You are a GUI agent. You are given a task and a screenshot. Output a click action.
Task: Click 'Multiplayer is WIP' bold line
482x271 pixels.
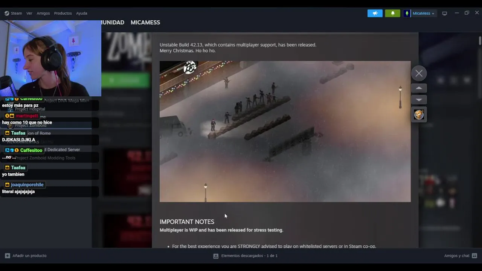221,230
